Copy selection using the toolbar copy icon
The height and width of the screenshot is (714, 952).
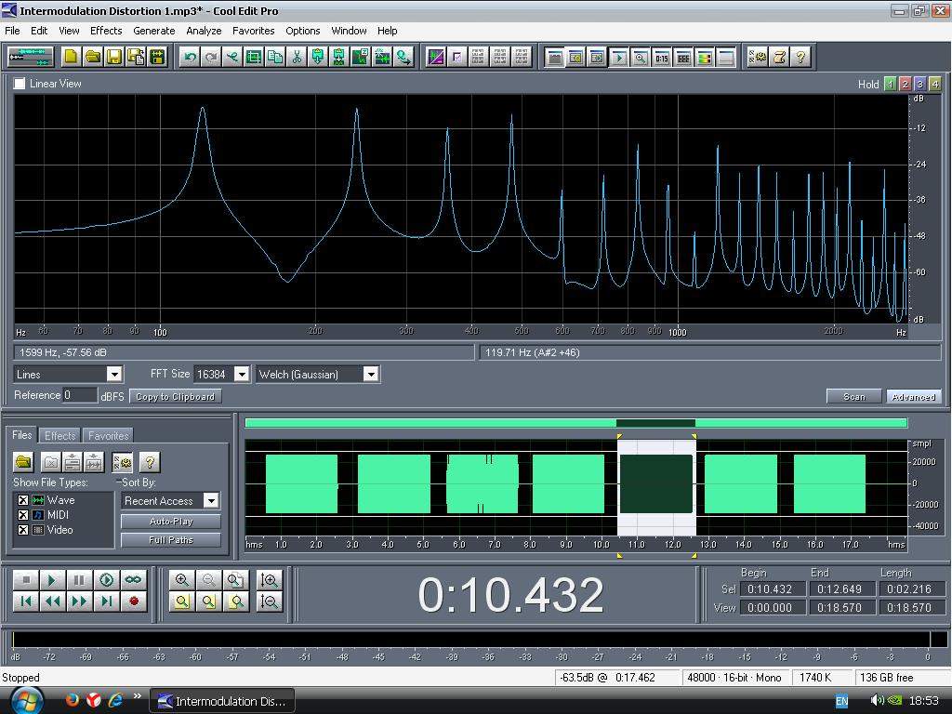[275, 57]
